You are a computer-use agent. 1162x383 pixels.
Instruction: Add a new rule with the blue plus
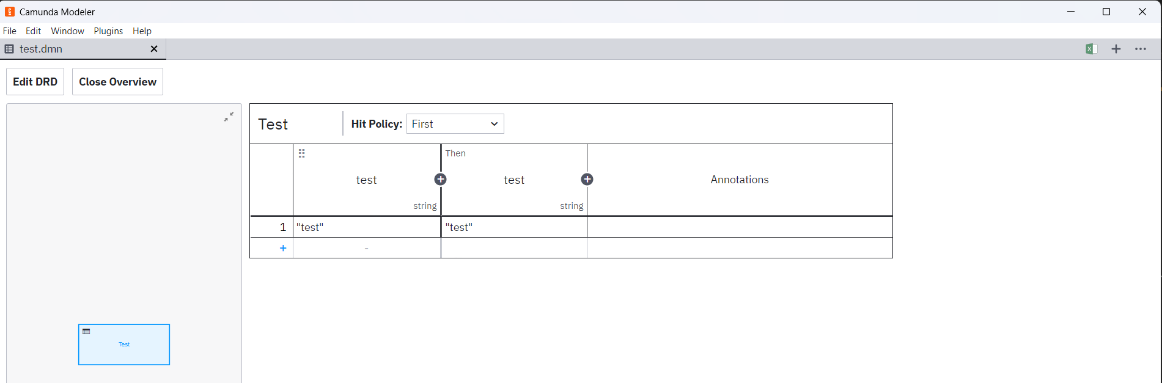coord(283,248)
